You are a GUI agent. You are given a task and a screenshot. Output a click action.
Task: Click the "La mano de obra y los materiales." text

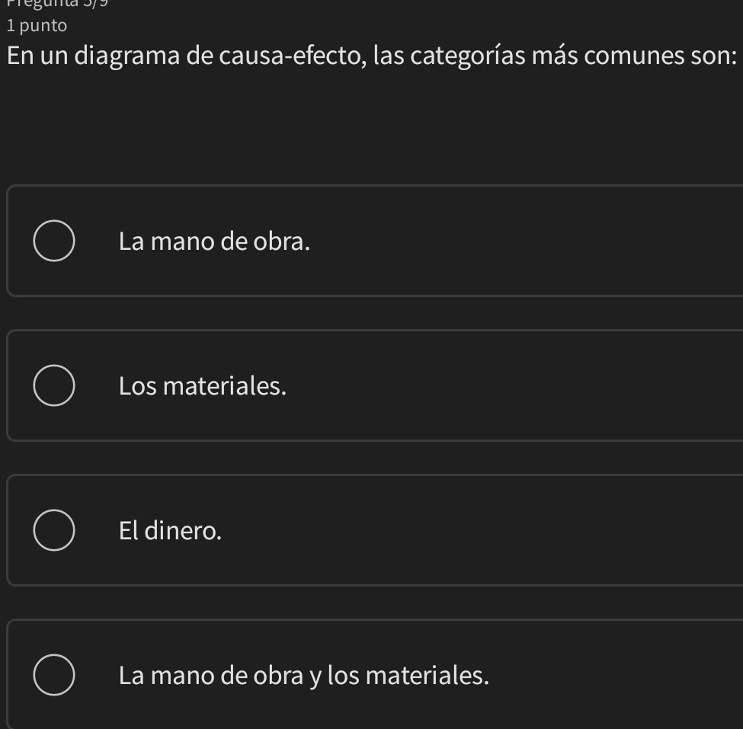pyautogui.click(x=303, y=675)
